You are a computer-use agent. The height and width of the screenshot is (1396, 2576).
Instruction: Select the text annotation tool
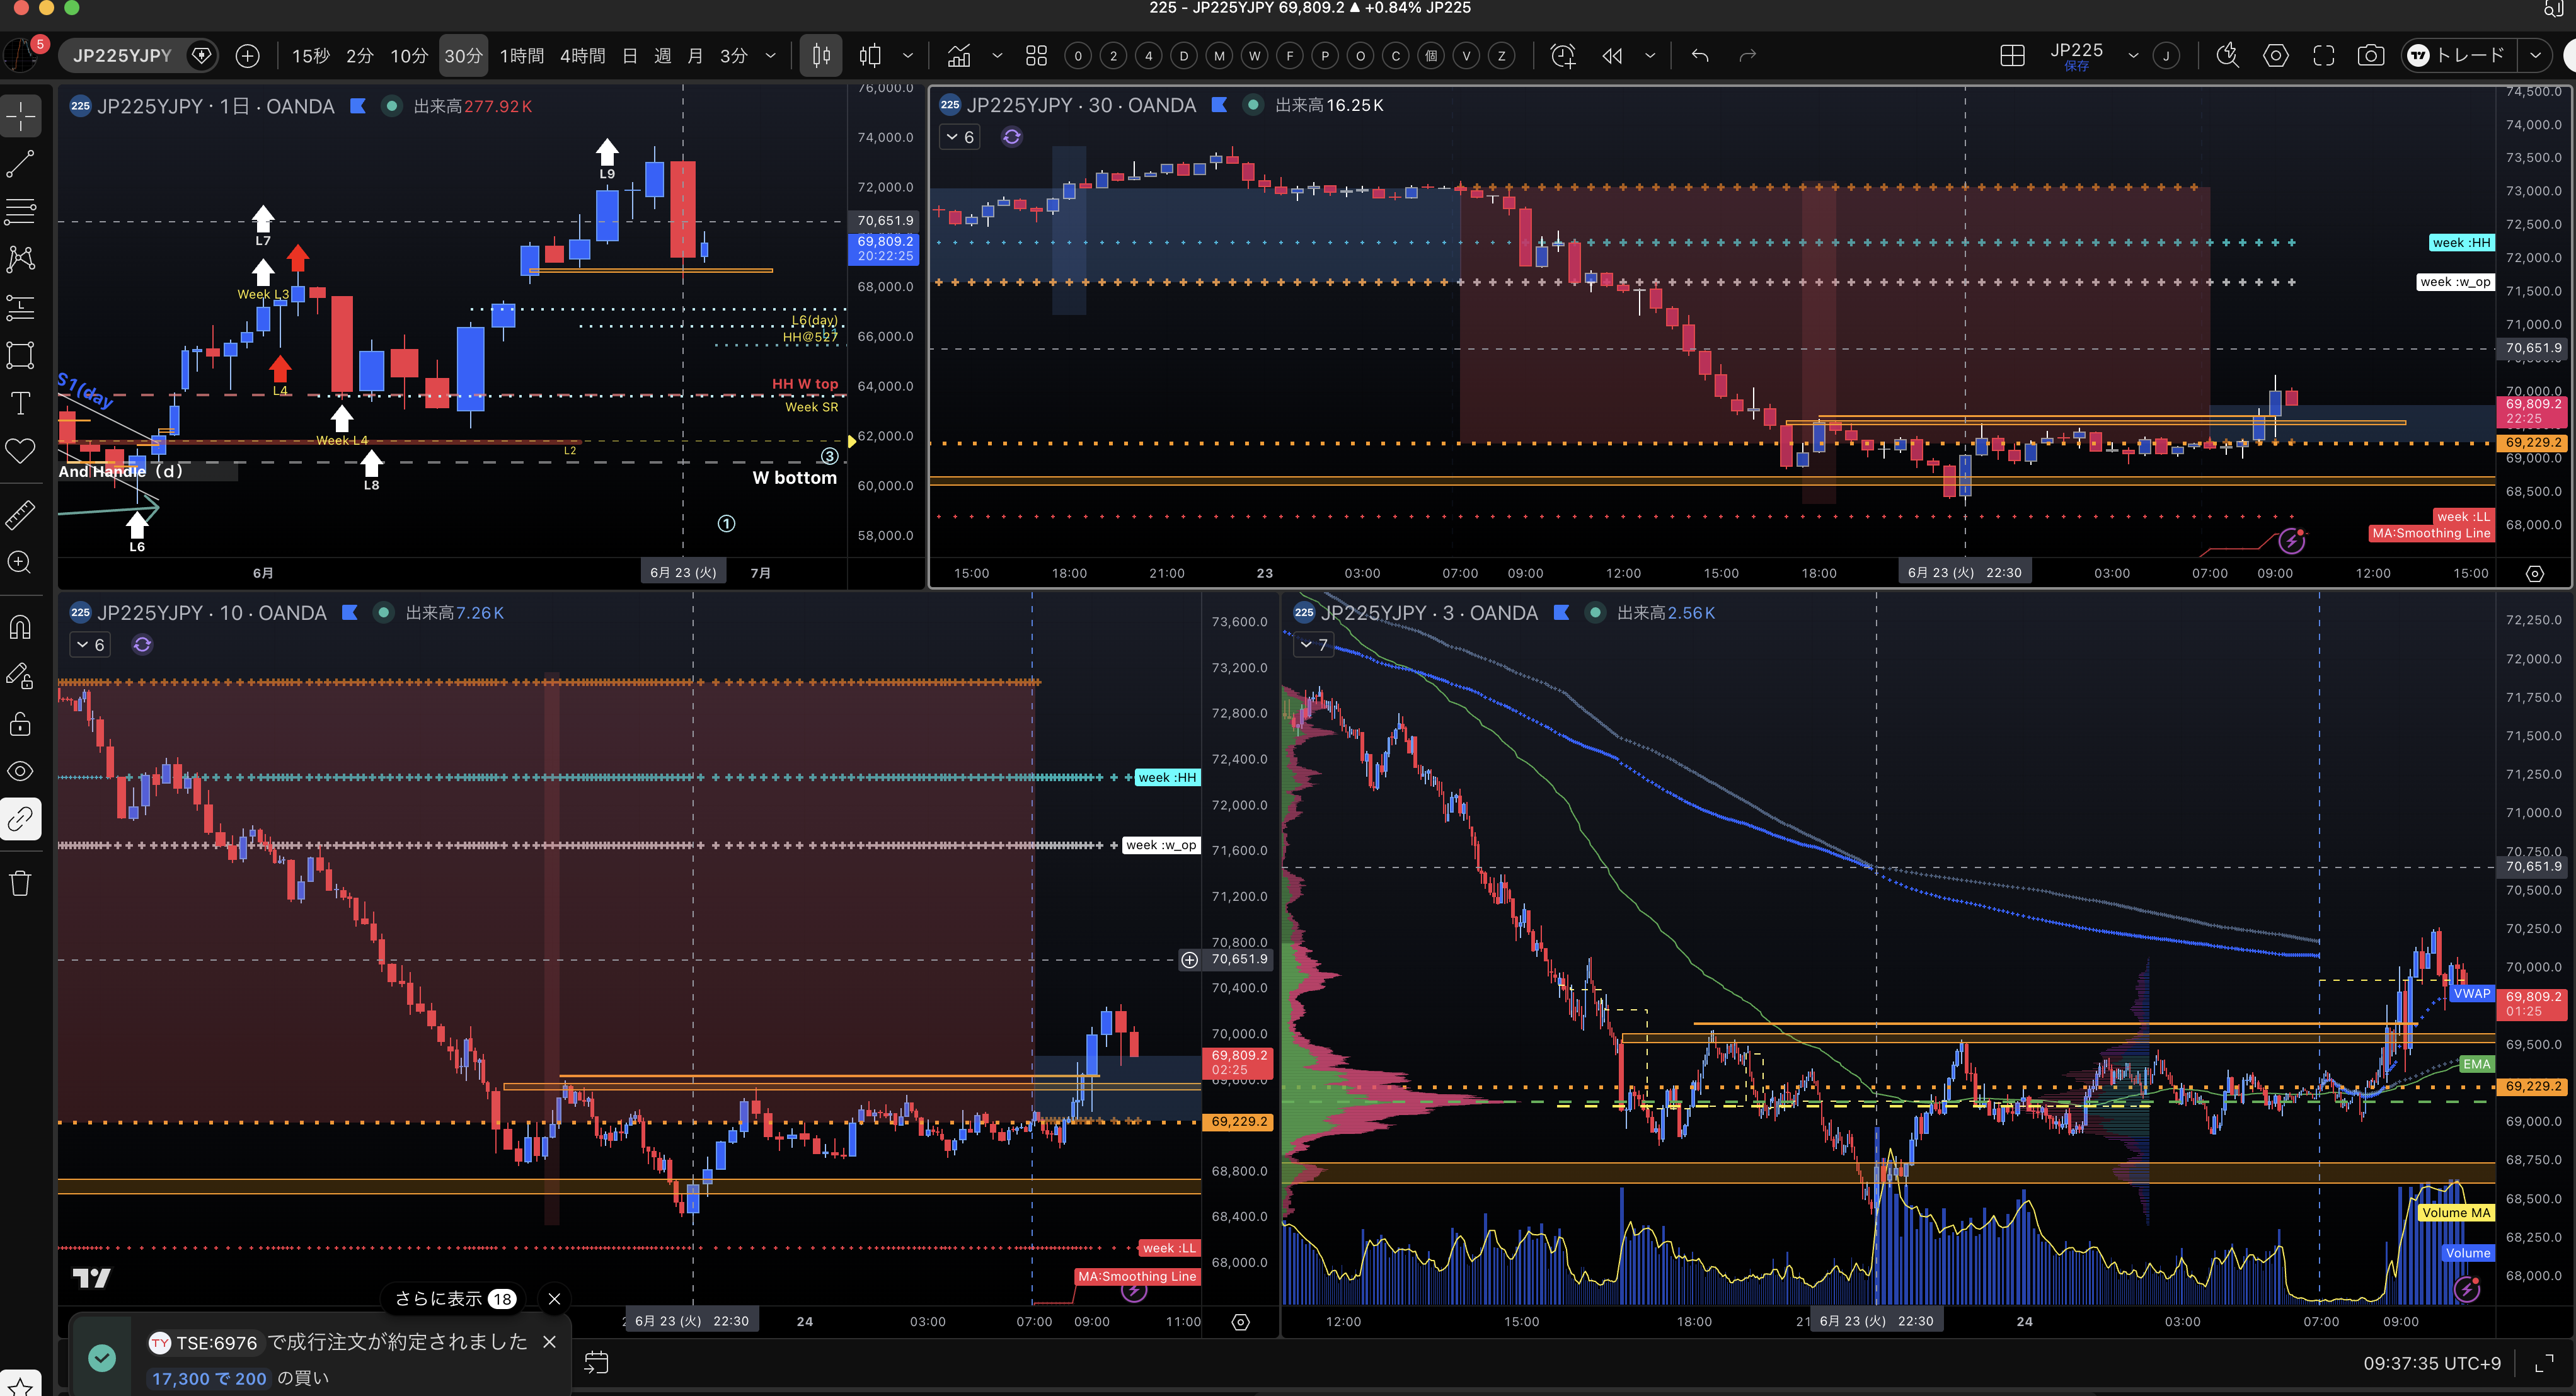21,403
